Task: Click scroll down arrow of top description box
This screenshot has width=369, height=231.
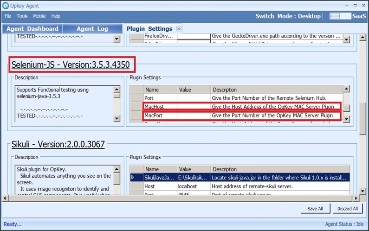Action: (117, 38)
